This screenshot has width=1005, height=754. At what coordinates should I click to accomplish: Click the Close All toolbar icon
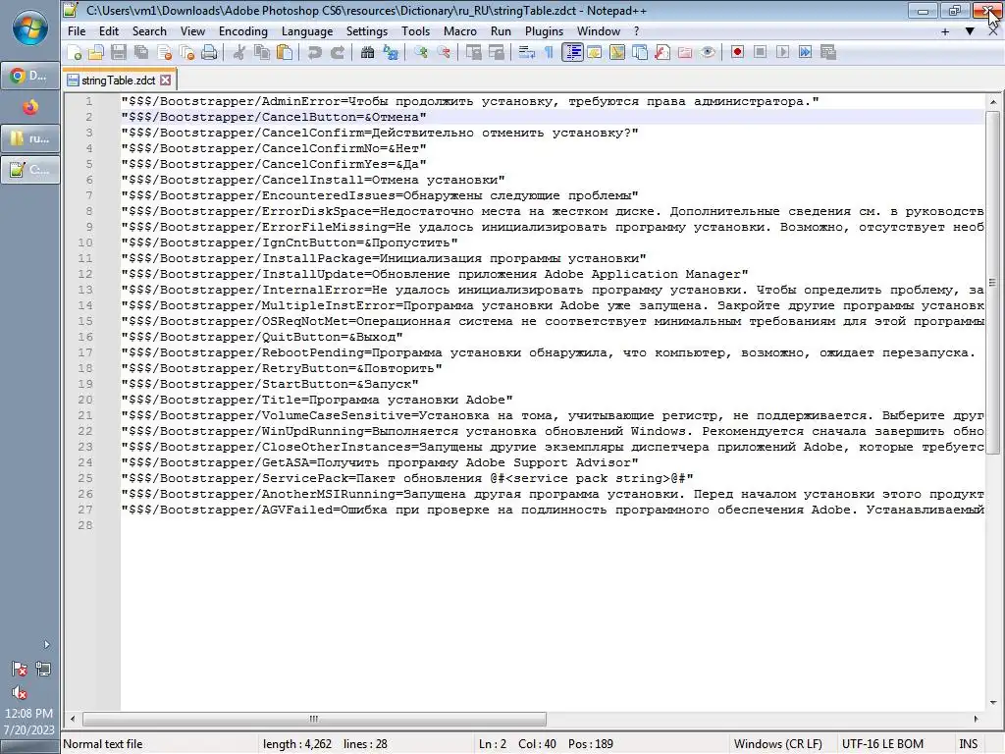186,53
